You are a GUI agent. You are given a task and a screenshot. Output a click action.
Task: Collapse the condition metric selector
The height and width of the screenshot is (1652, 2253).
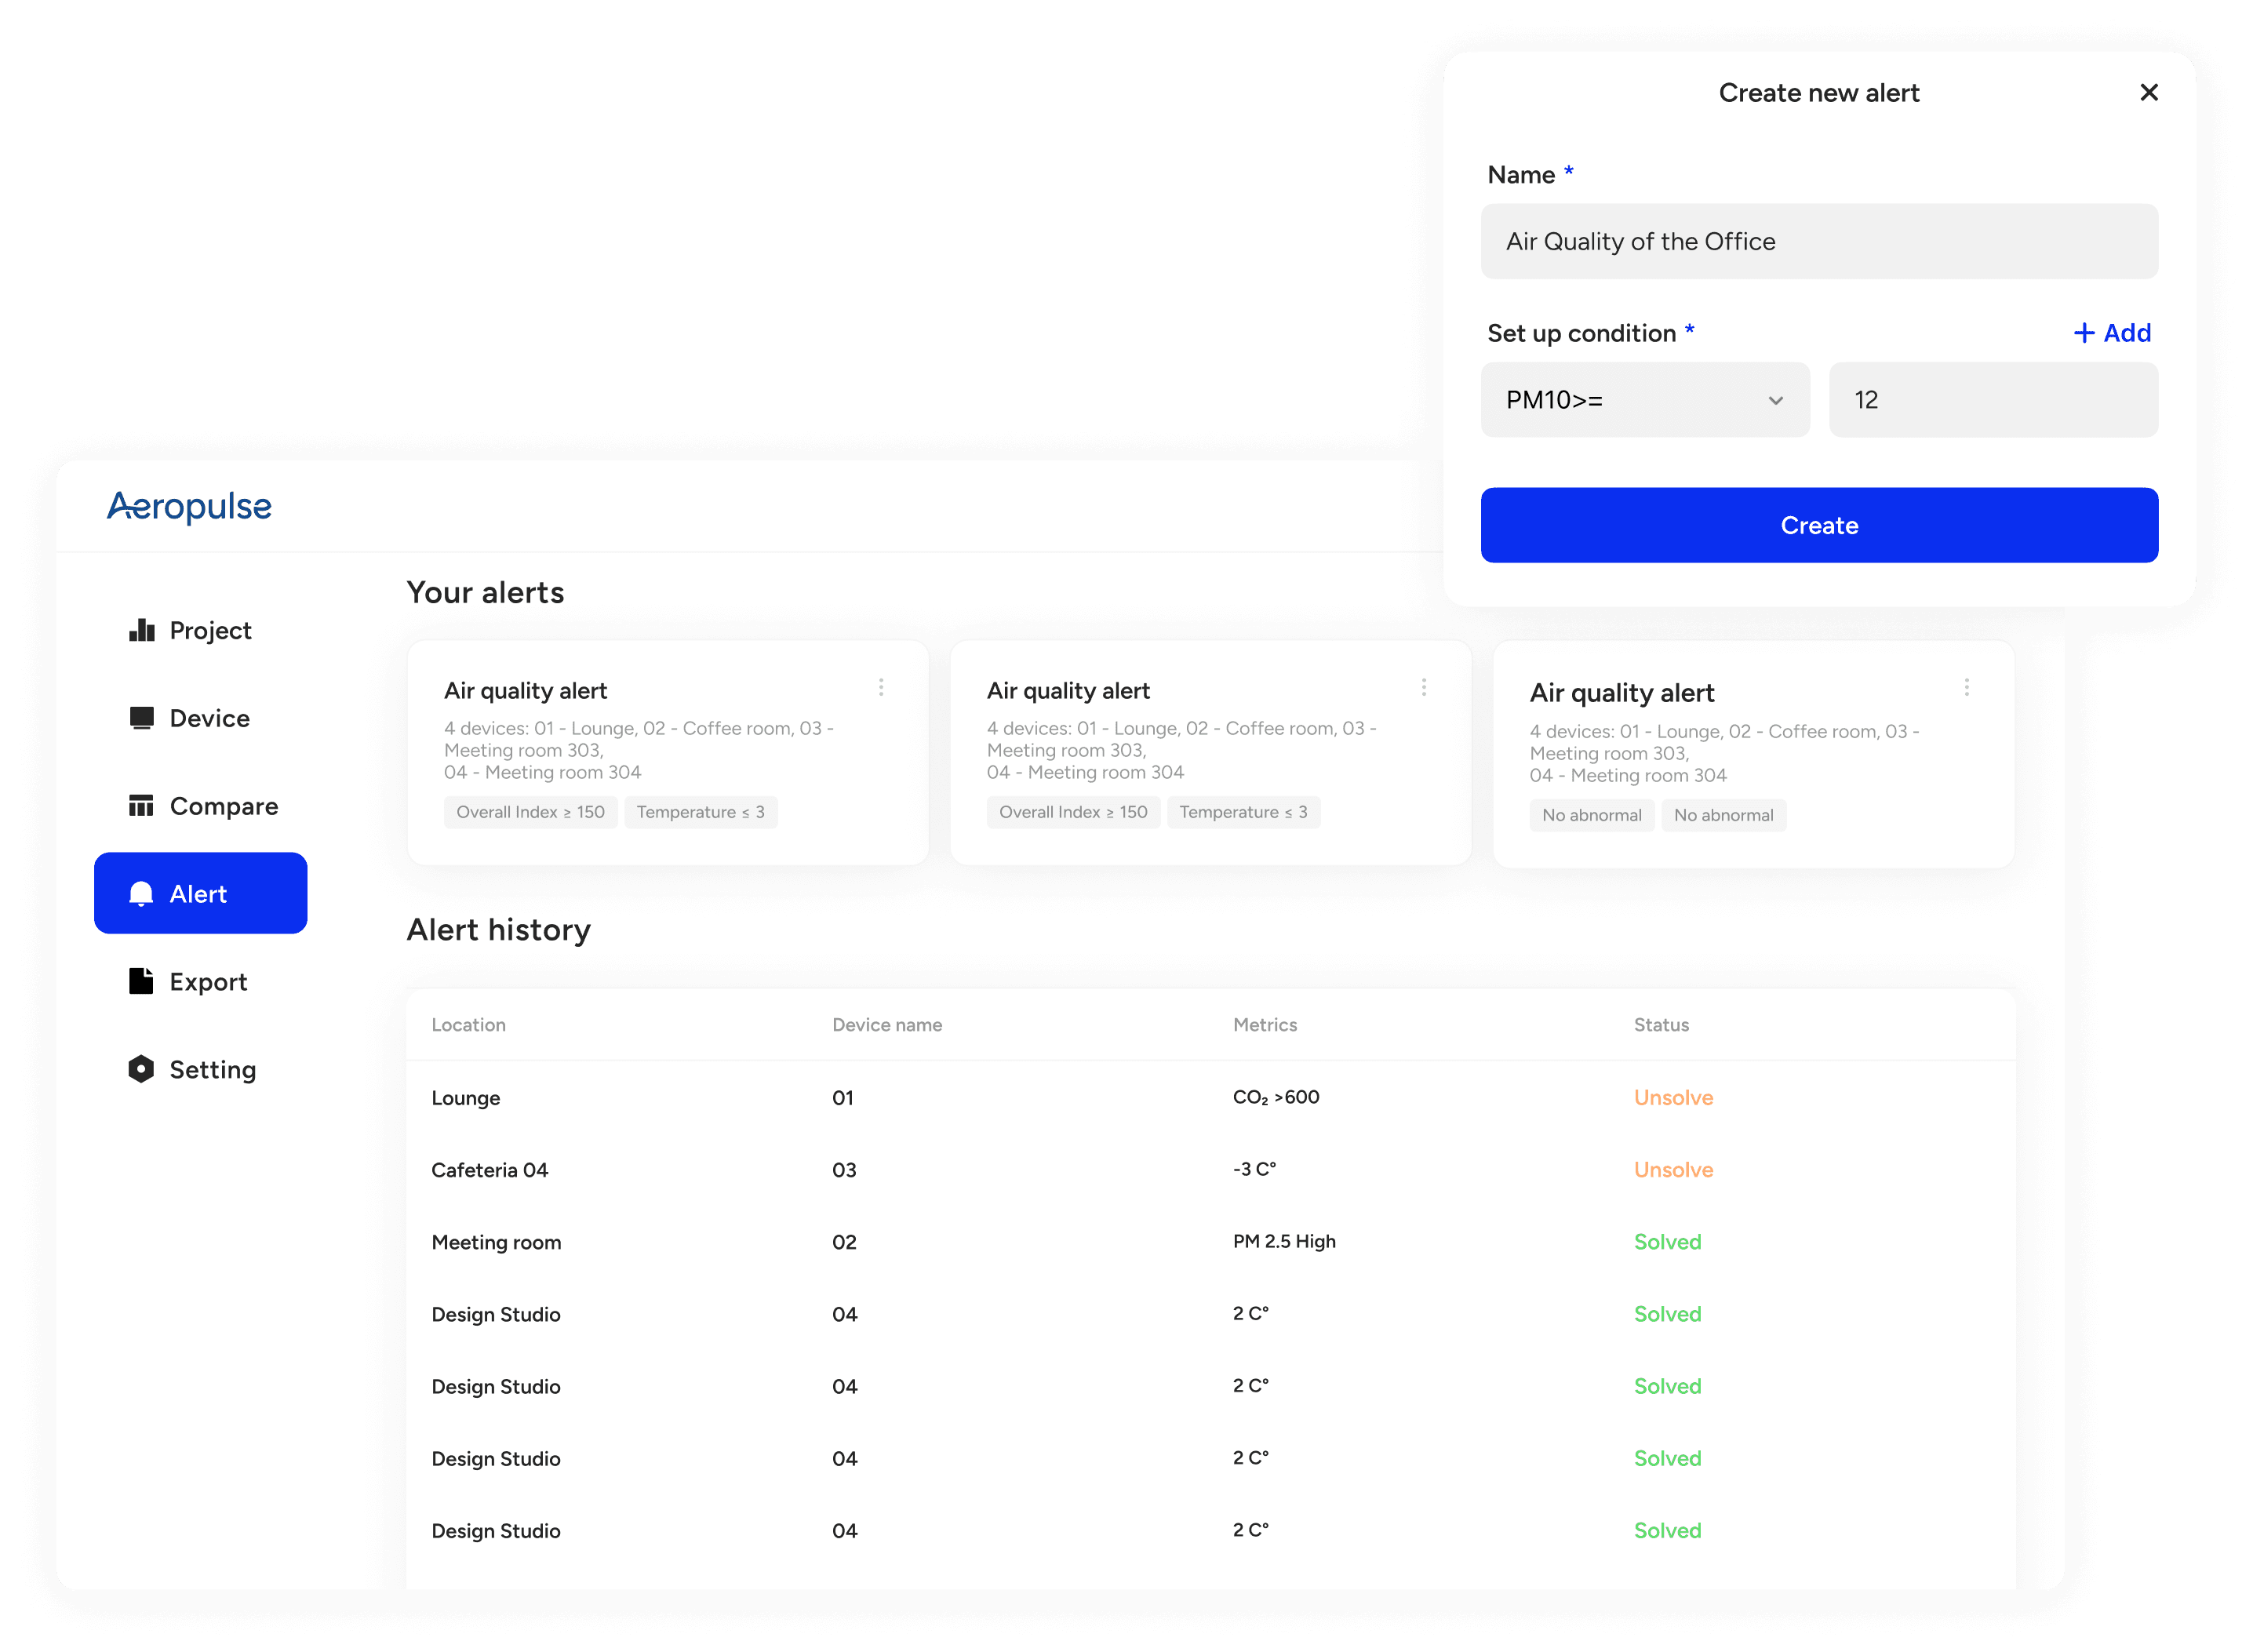pyautogui.click(x=1776, y=399)
